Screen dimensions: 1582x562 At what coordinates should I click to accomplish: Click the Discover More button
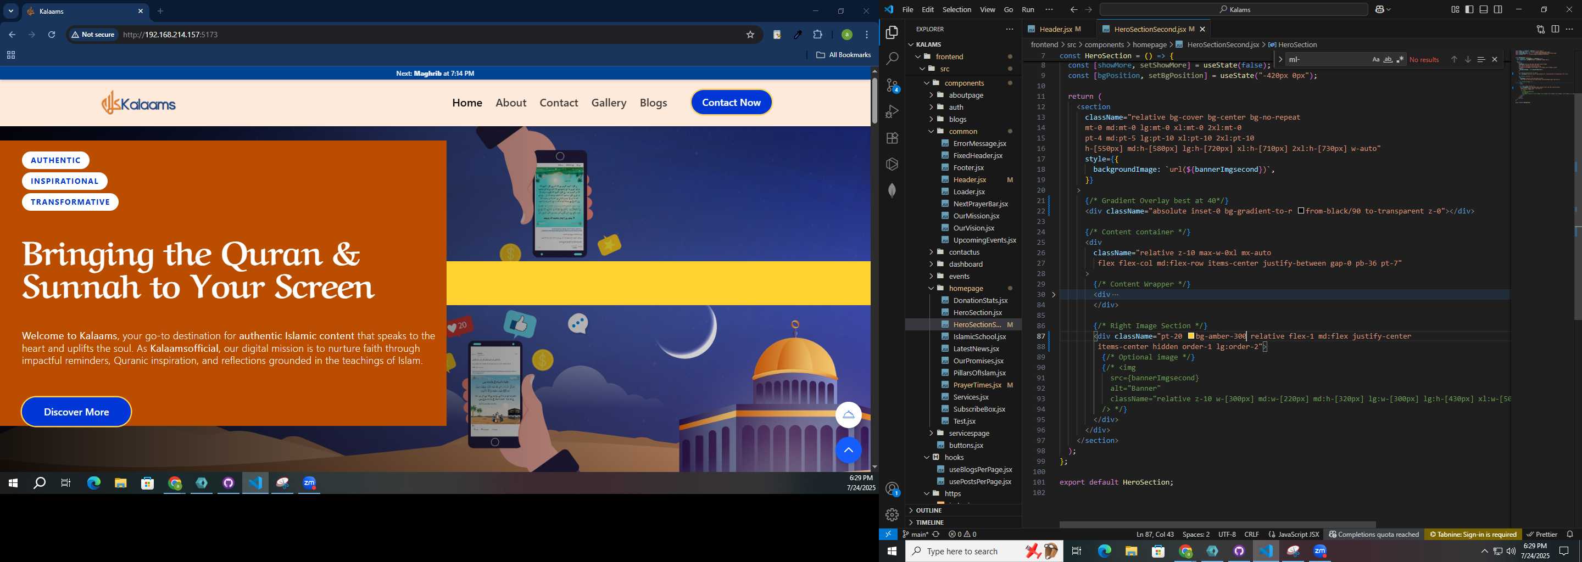[76, 412]
